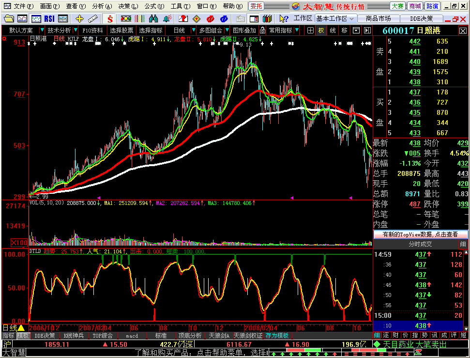Click the red dollar sign icon
Viewport: 470px width, 358px height.
[x=110, y=19]
